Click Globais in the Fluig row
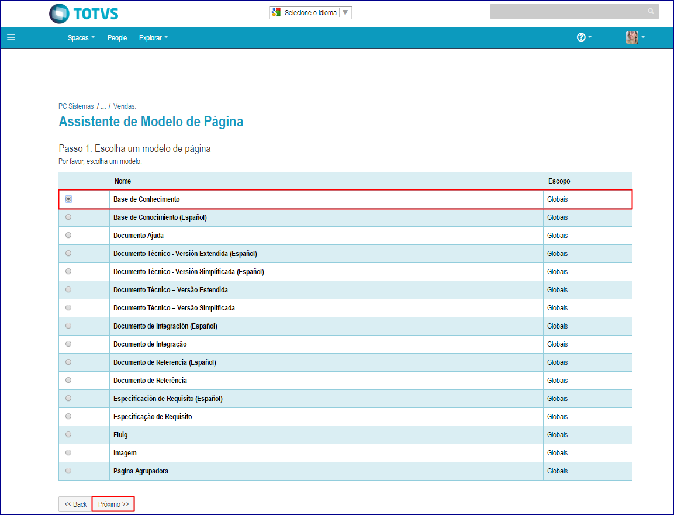 (x=557, y=434)
